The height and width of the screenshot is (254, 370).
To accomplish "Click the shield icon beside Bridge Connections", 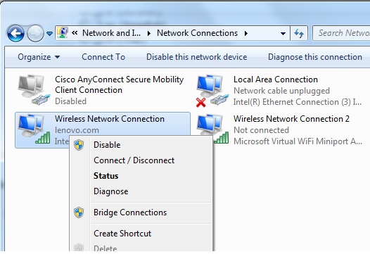I will (79, 212).
